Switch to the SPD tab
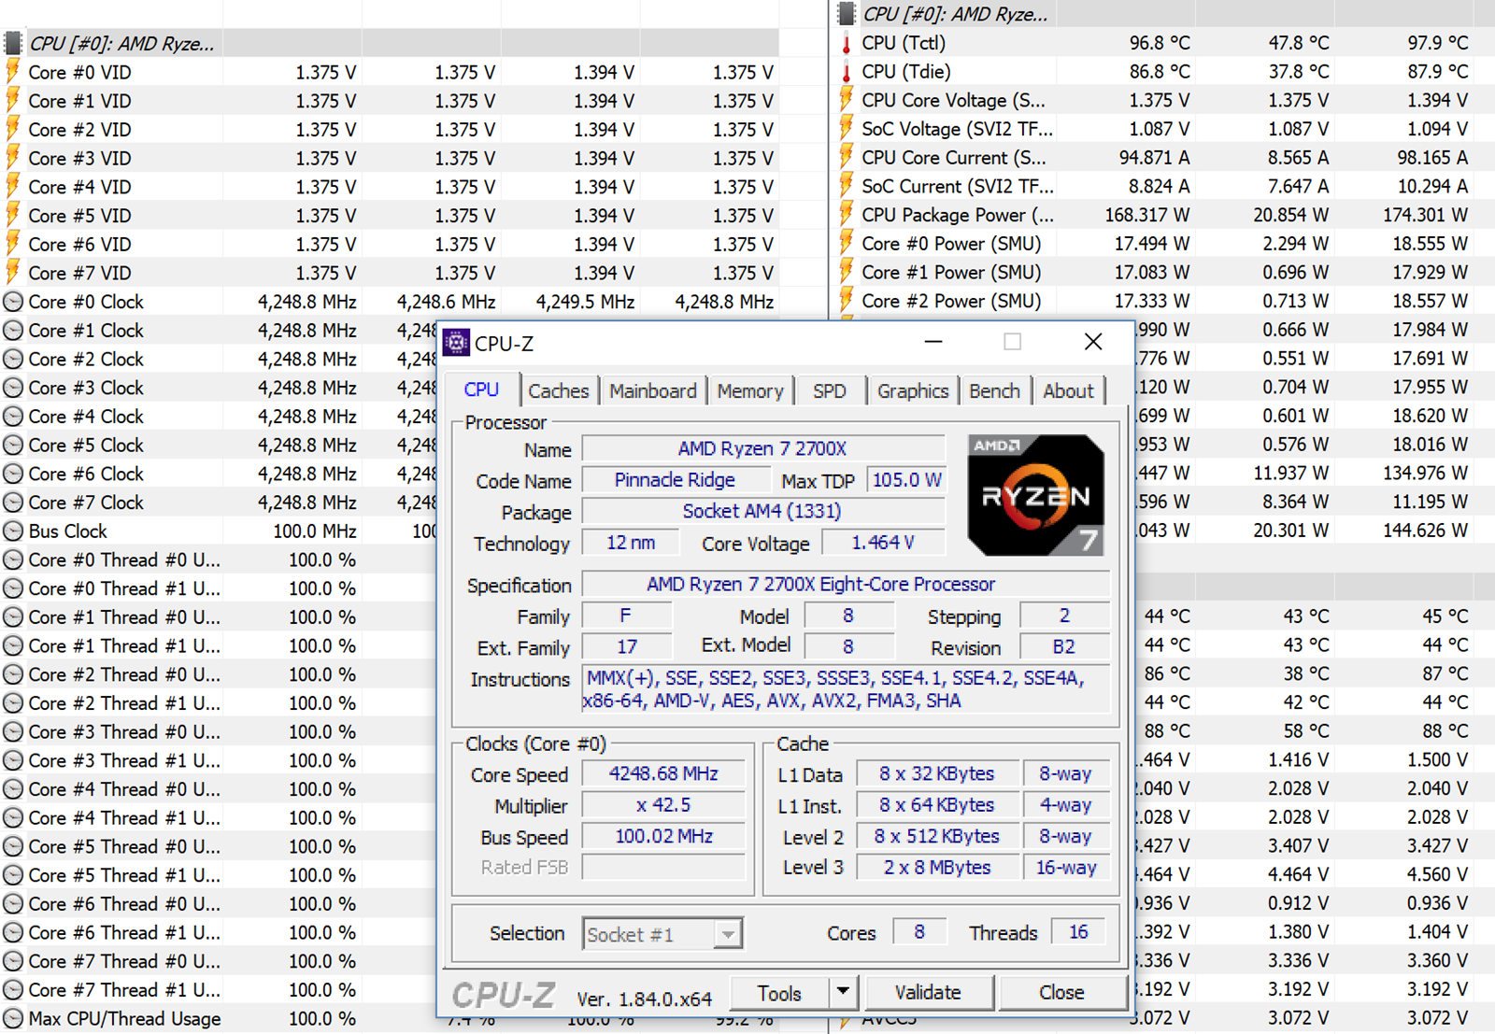 point(830,391)
